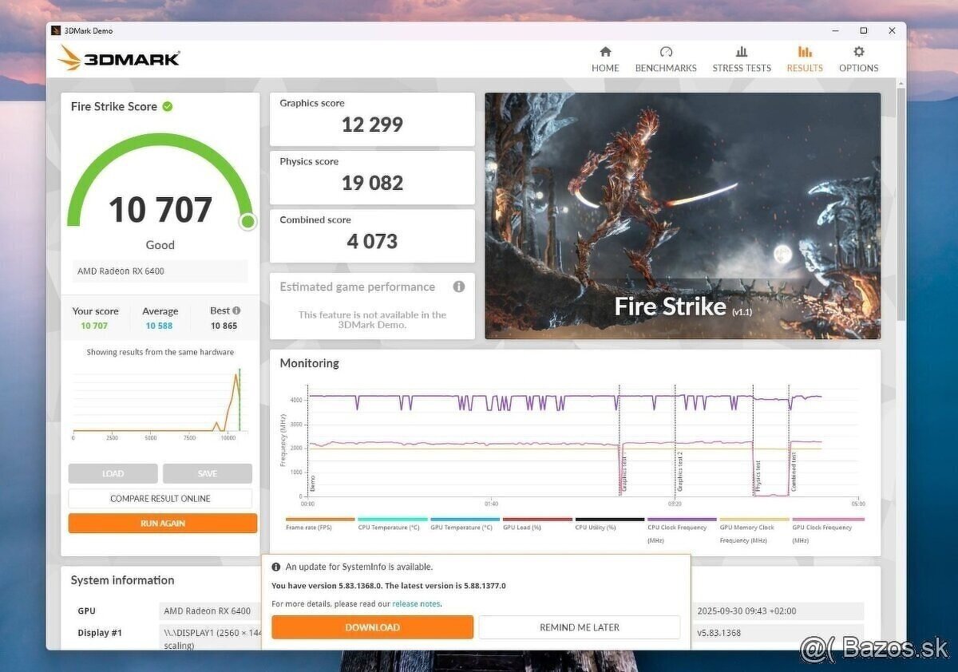Click the info icon next to Estimated game performance

click(459, 287)
